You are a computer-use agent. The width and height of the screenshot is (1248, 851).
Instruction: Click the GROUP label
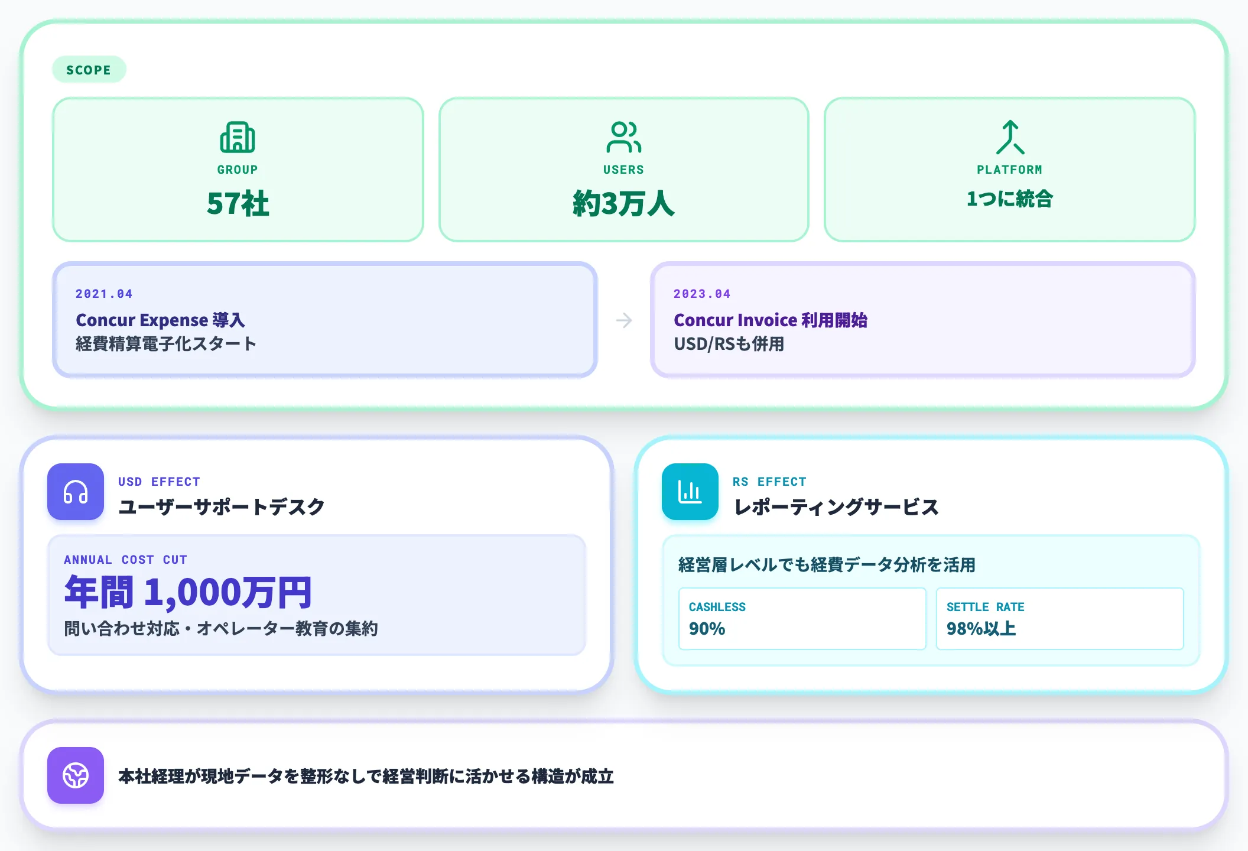(x=238, y=170)
